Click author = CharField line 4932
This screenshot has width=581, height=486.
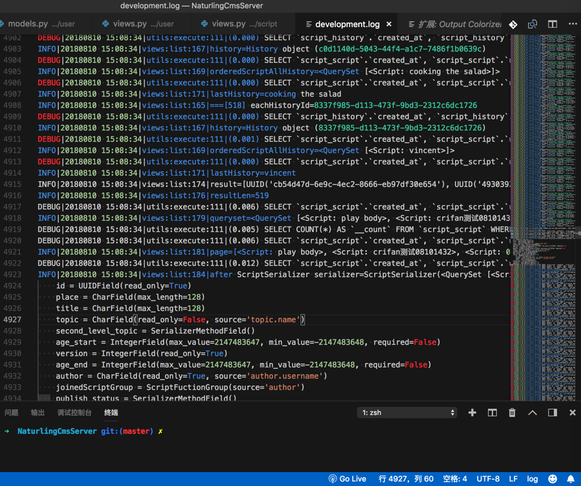pyautogui.click(x=191, y=376)
